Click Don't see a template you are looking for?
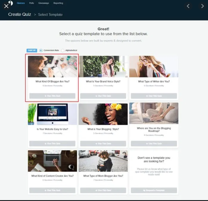Screen dimensions: 208x201 click(x=154, y=160)
